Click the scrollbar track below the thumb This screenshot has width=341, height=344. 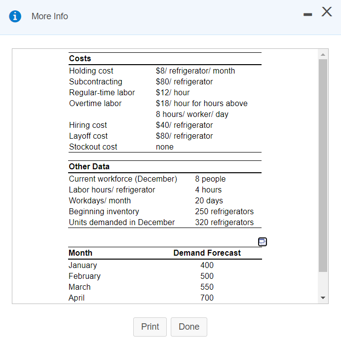click(323, 283)
